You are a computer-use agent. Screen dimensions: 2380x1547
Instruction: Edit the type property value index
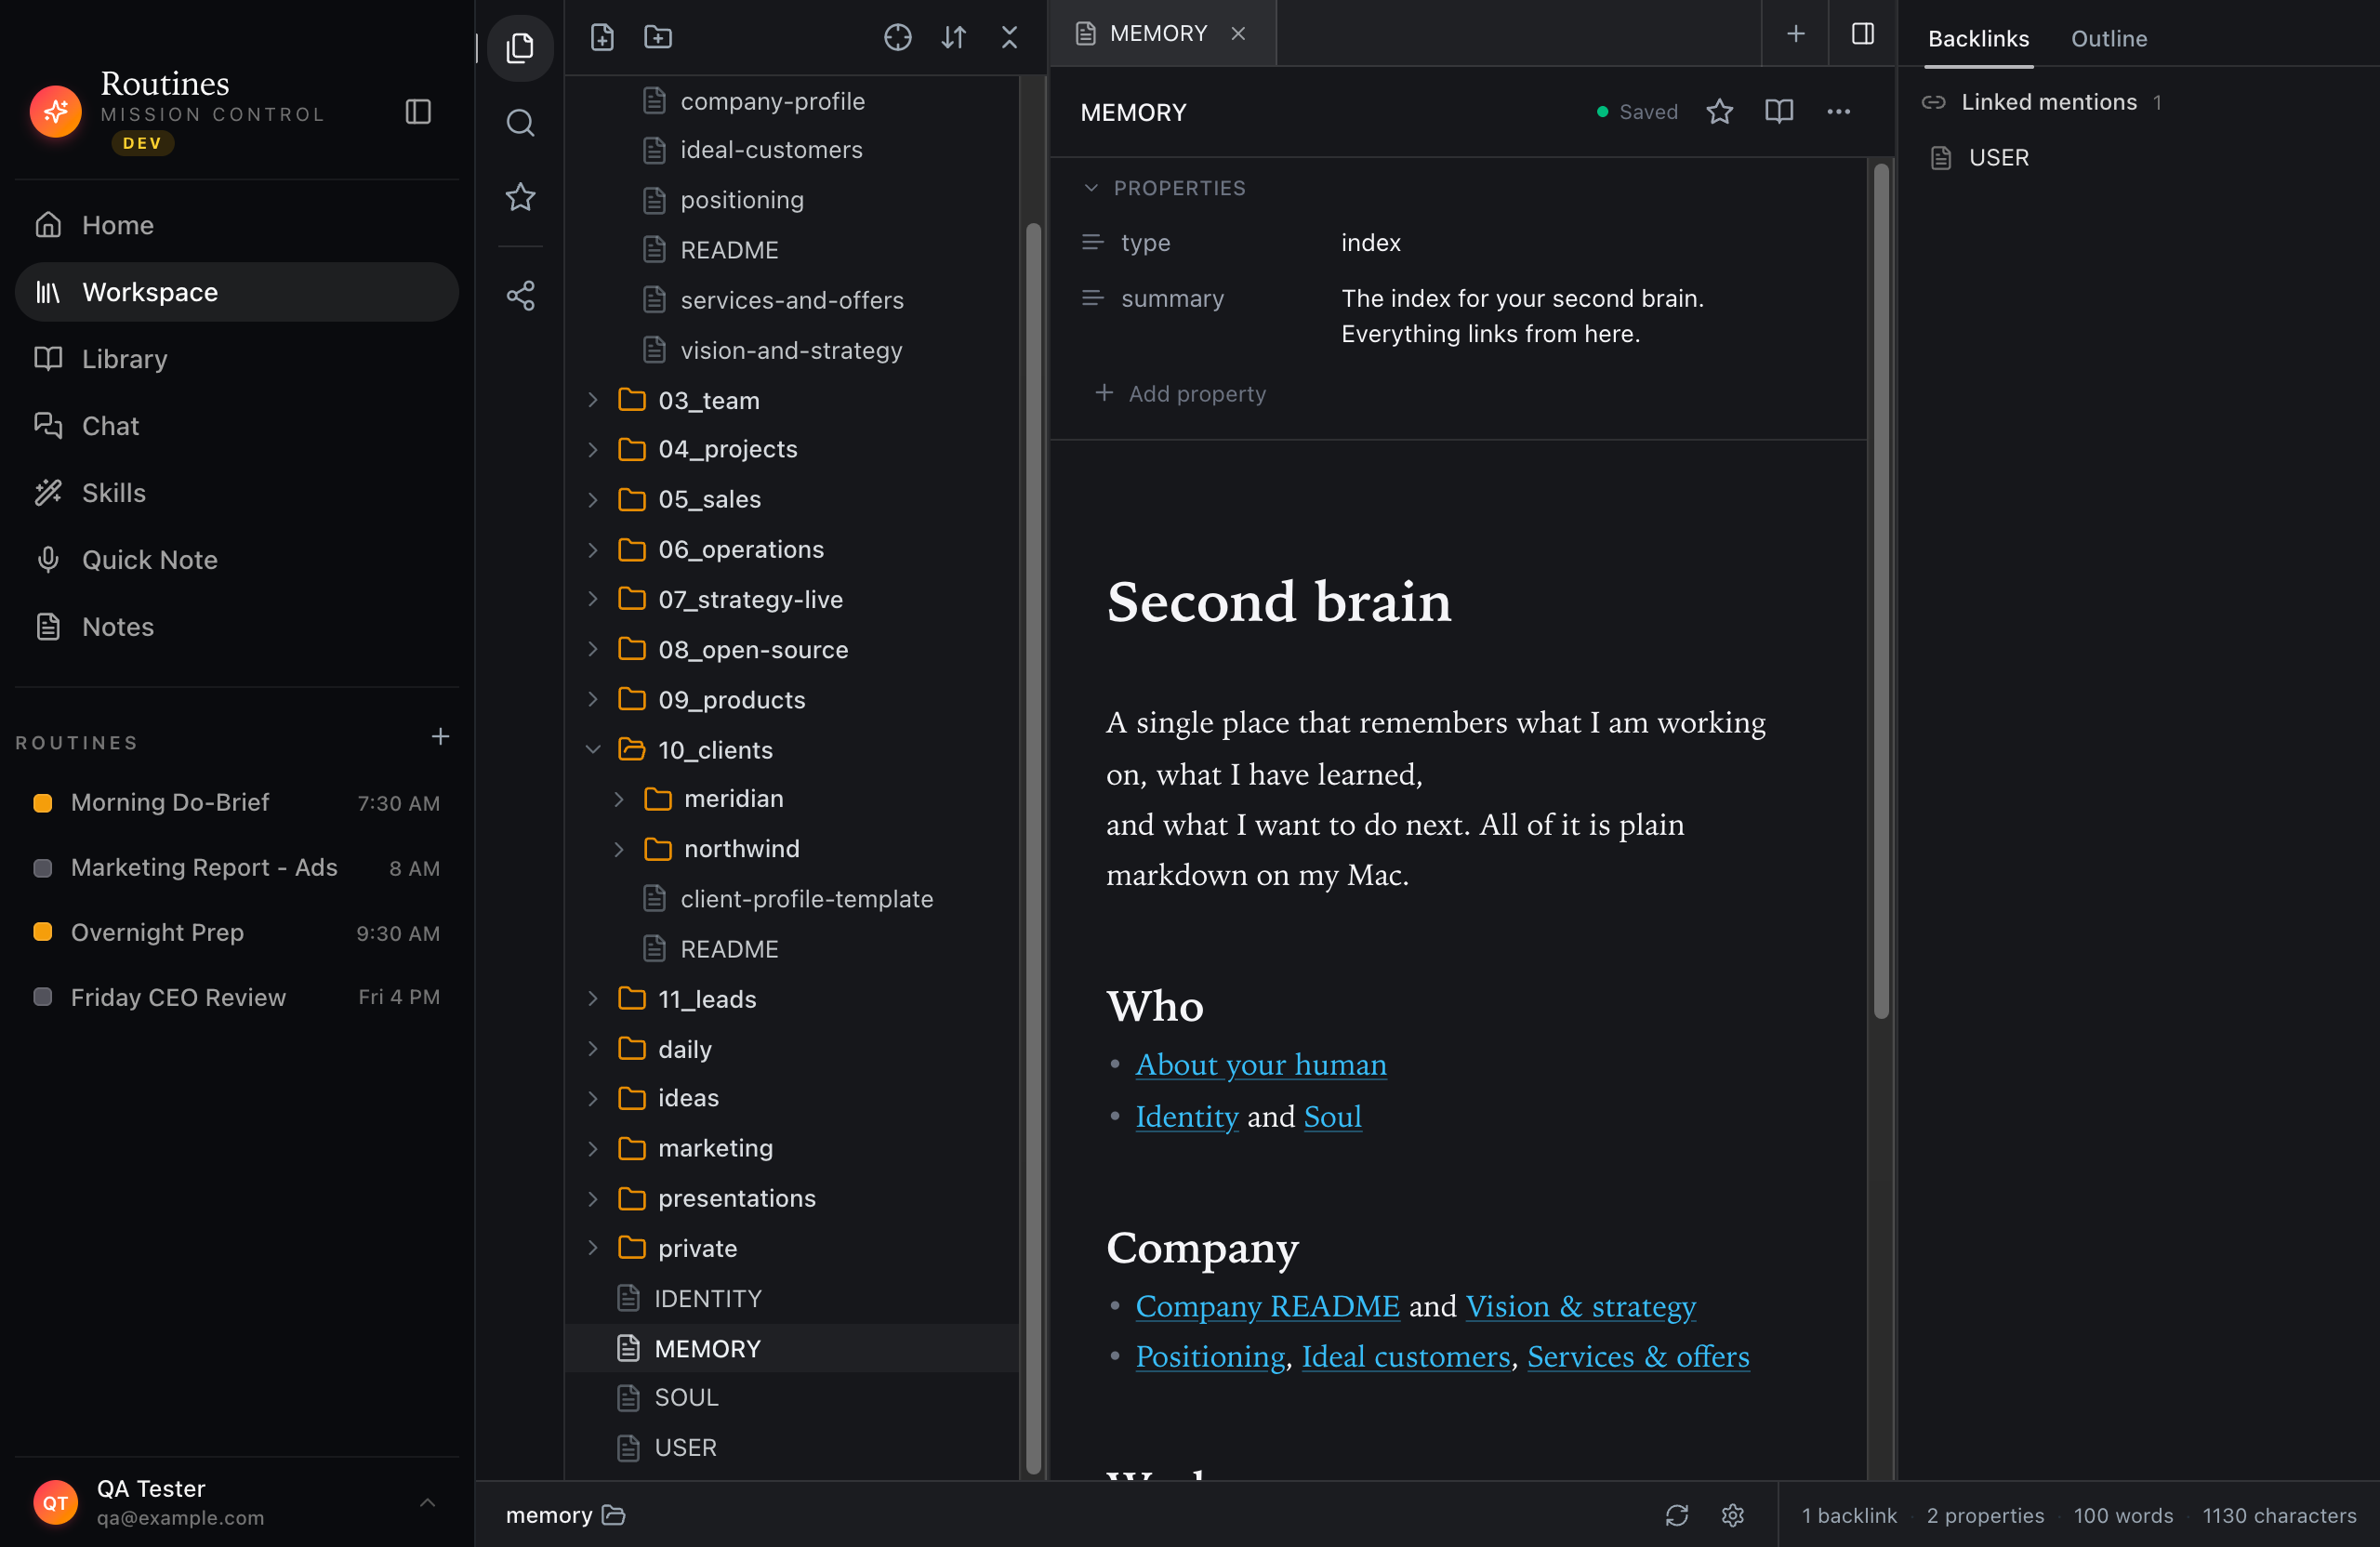click(x=1370, y=243)
